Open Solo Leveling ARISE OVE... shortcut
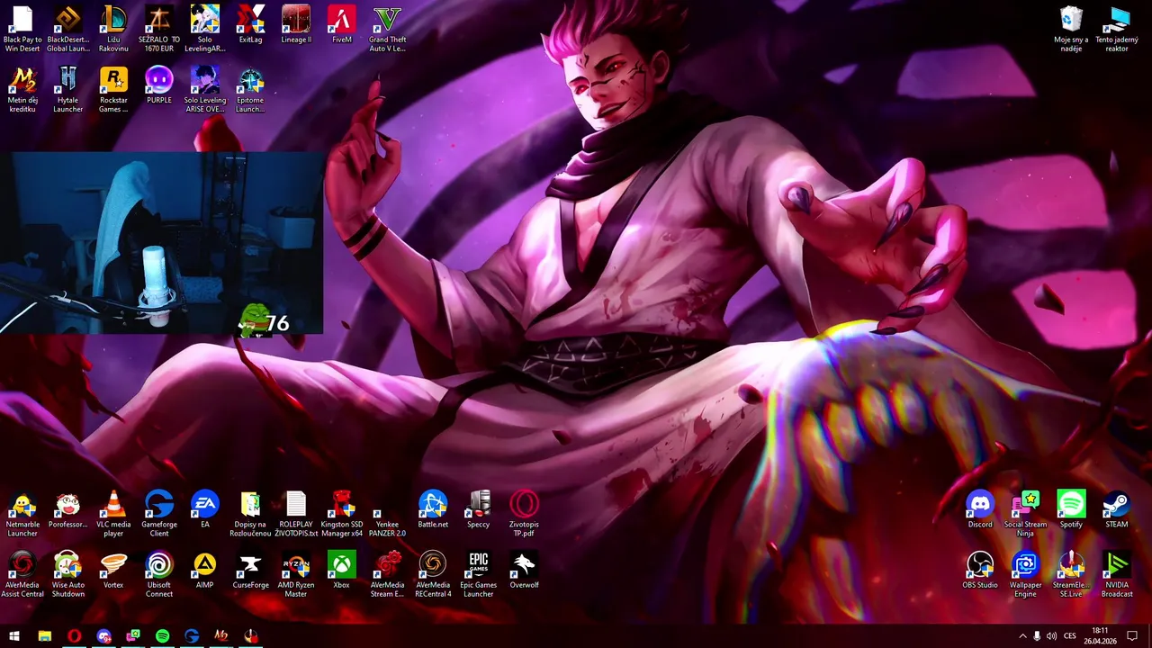The width and height of the screenshot is (1152, 648). coord(205,90)
